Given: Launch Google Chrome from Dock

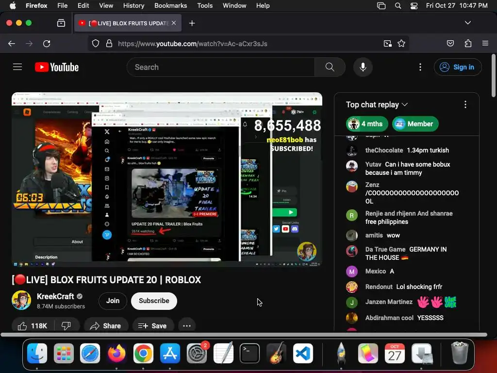Looking at the screenshot, I should [x=143, y=353].
